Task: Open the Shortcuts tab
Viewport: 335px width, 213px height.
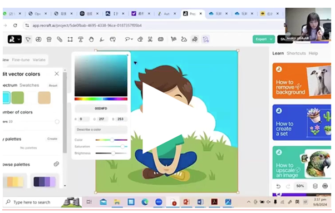Action: [296, 53]
